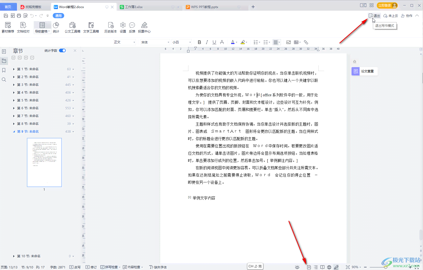Switch to the 工作簿3.xlsx tab
Screen dimensions: 423x270
134,7
